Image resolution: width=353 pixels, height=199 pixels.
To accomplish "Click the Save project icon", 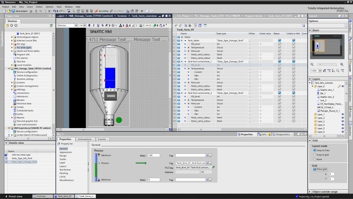I will pyautogui.click(x=13, y=11).
